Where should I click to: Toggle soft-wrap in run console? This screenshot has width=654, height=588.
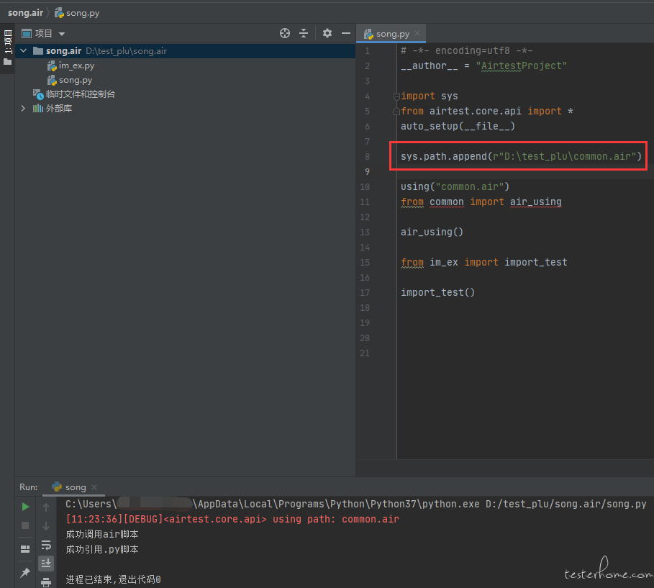pos(46,545)
